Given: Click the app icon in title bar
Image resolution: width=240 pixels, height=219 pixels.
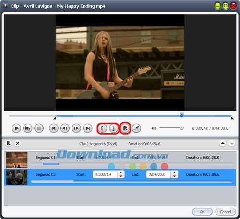Looking at the screenshot, I should pyautogui.click(x=6, y=6).
